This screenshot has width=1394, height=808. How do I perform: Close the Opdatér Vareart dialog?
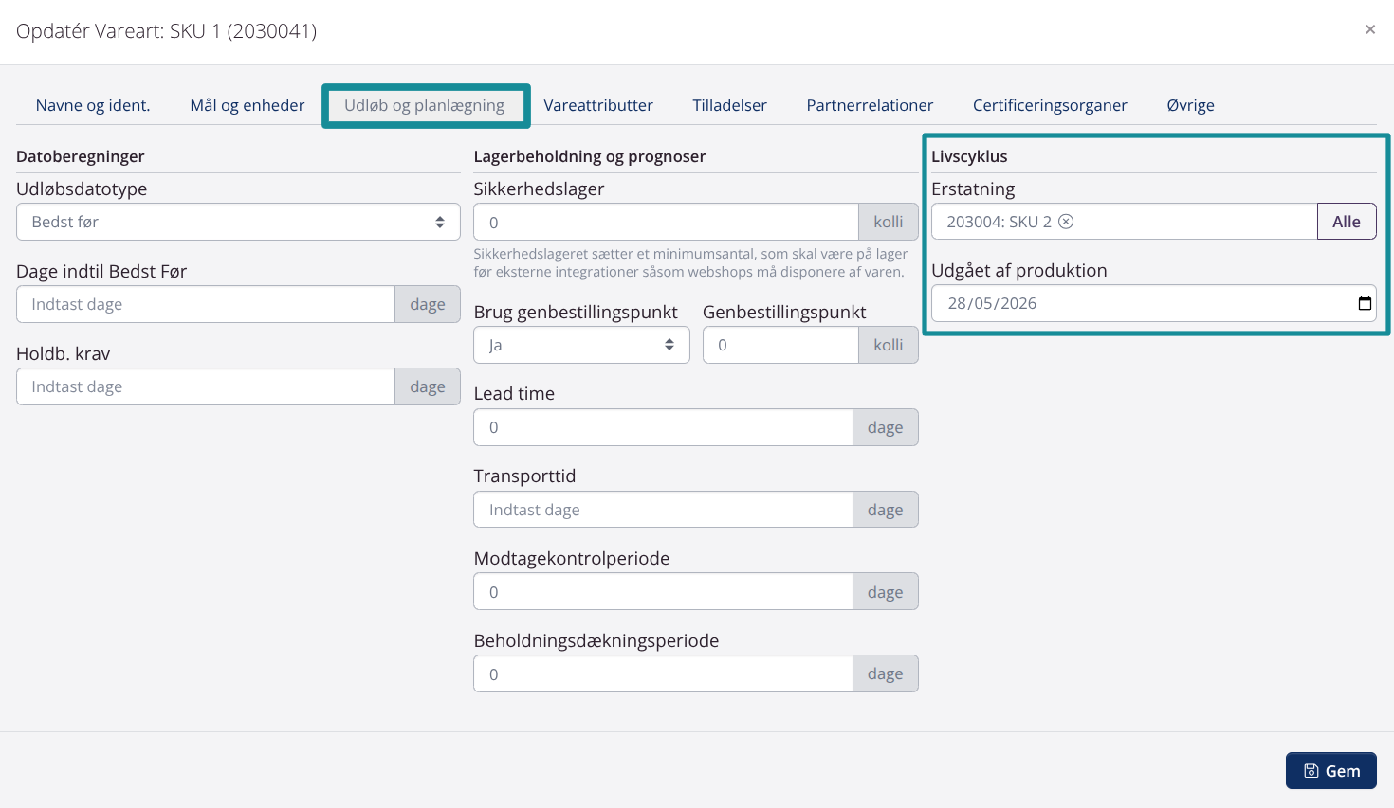1370,29
